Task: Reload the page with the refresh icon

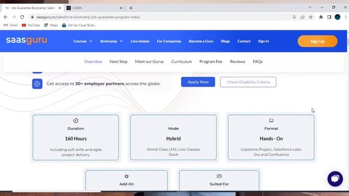Action: click(22, 17)
